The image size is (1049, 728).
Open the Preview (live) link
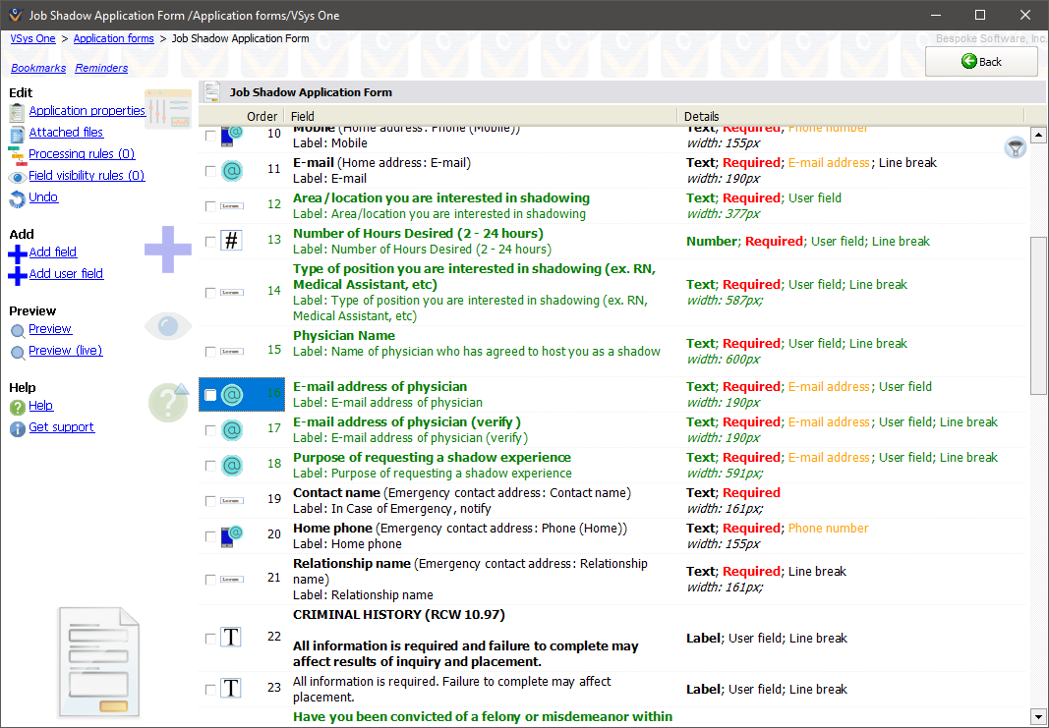(65, 351)
